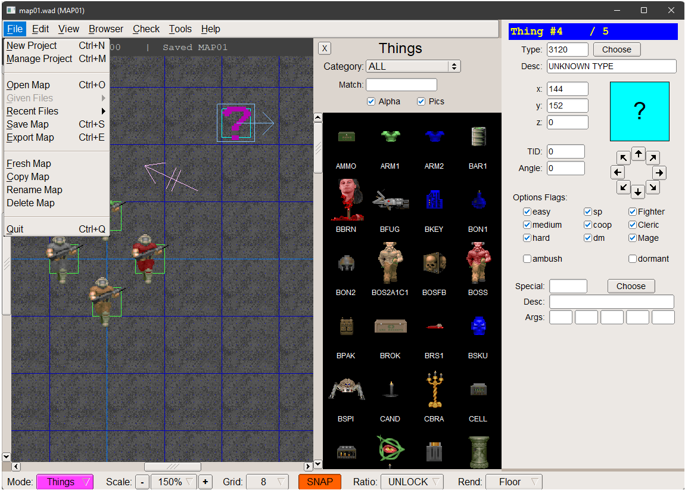
Task: Click the Match search field
Action: (x=401, y=85)
